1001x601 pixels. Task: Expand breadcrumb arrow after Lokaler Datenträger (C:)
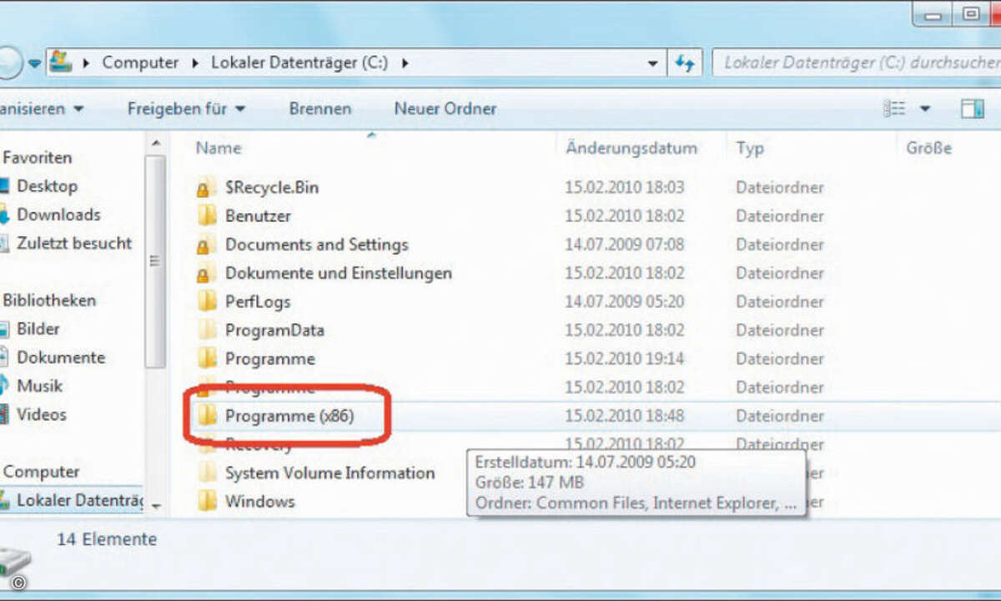coord(405,63)
